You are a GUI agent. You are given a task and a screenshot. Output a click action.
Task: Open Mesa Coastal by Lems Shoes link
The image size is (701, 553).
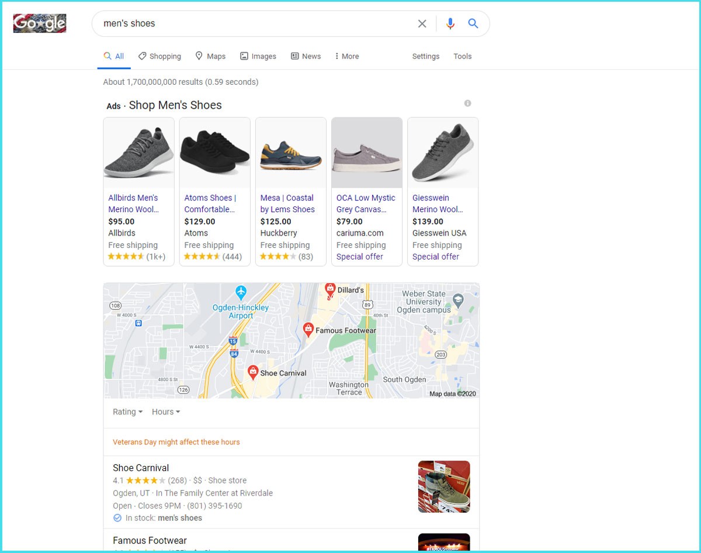(287, 203)
